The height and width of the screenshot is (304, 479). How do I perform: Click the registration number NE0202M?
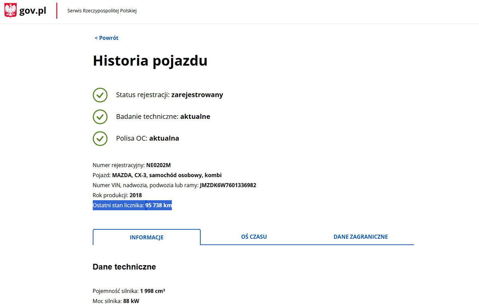[x=158, y=165]
